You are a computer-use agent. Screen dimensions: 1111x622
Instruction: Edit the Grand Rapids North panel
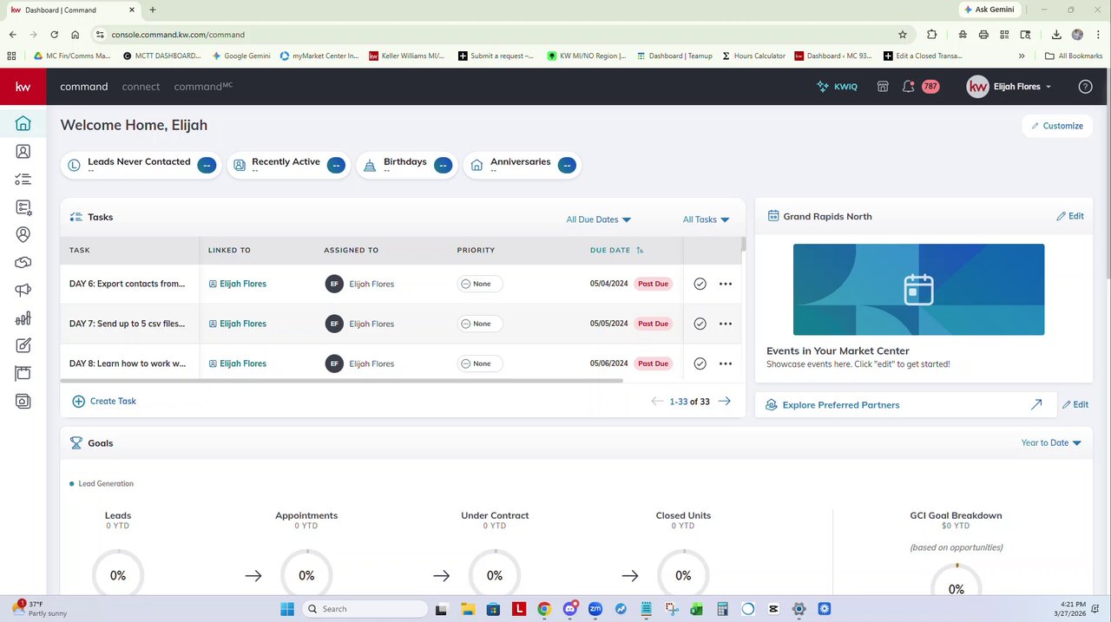tap(1070, 216)
